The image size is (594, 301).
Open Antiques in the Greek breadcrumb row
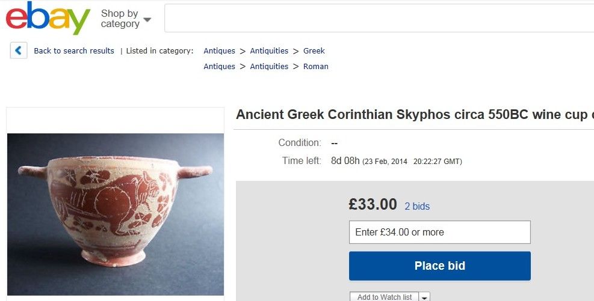tap(219, 51)
